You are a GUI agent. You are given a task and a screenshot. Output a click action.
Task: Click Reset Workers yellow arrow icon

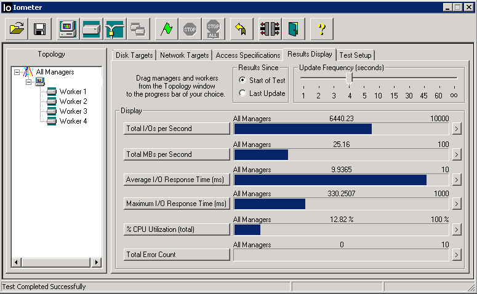[241, 29]
